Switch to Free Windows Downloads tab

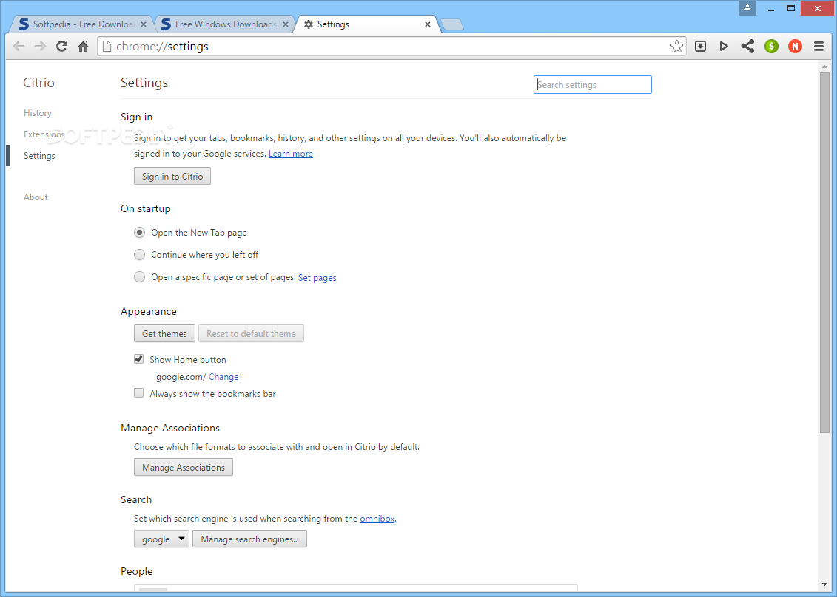click(224, 24)
